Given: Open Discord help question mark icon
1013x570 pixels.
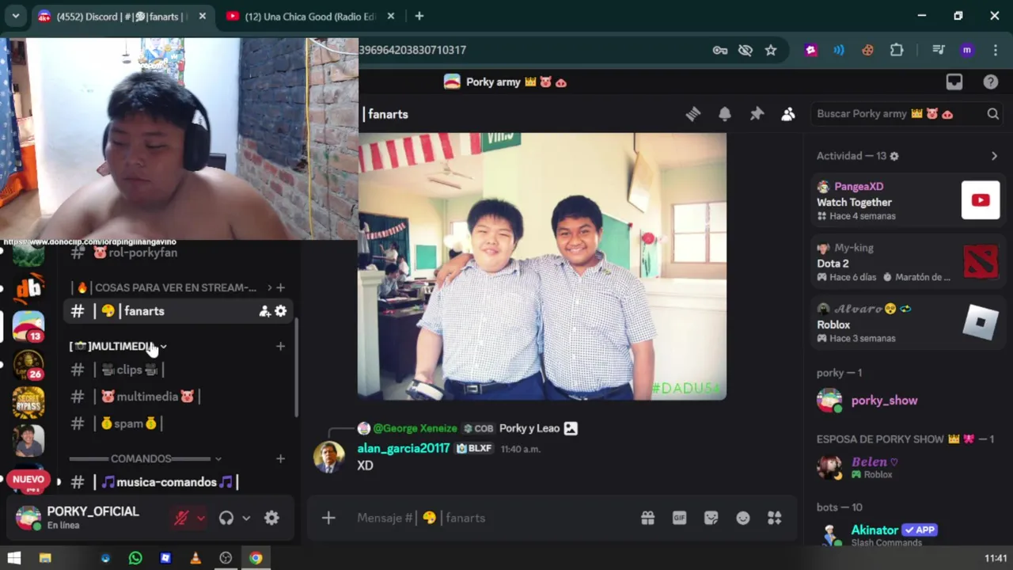Looking at the screenshot, I should 990,82.
